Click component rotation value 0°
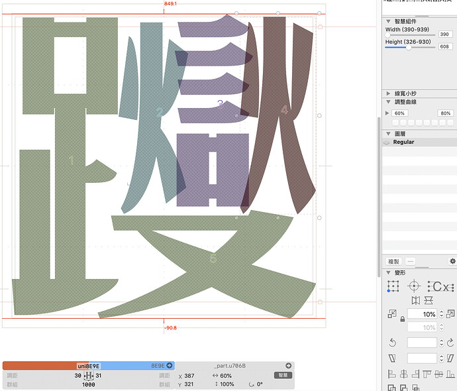The width and height of the screenshot is (457, 391). point(260,384)
